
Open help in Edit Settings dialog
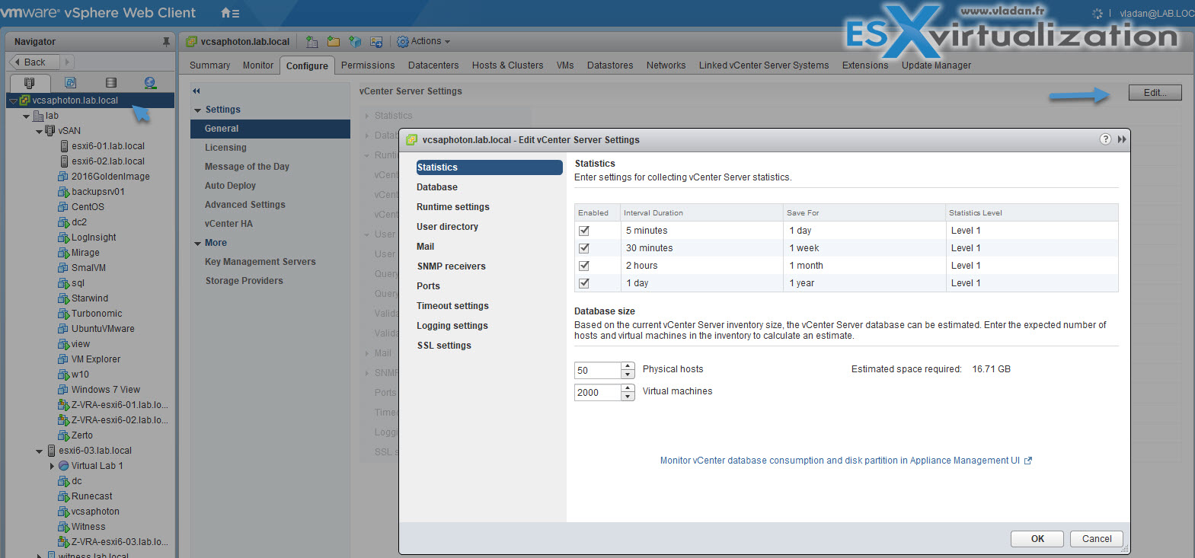(1105, 139)
